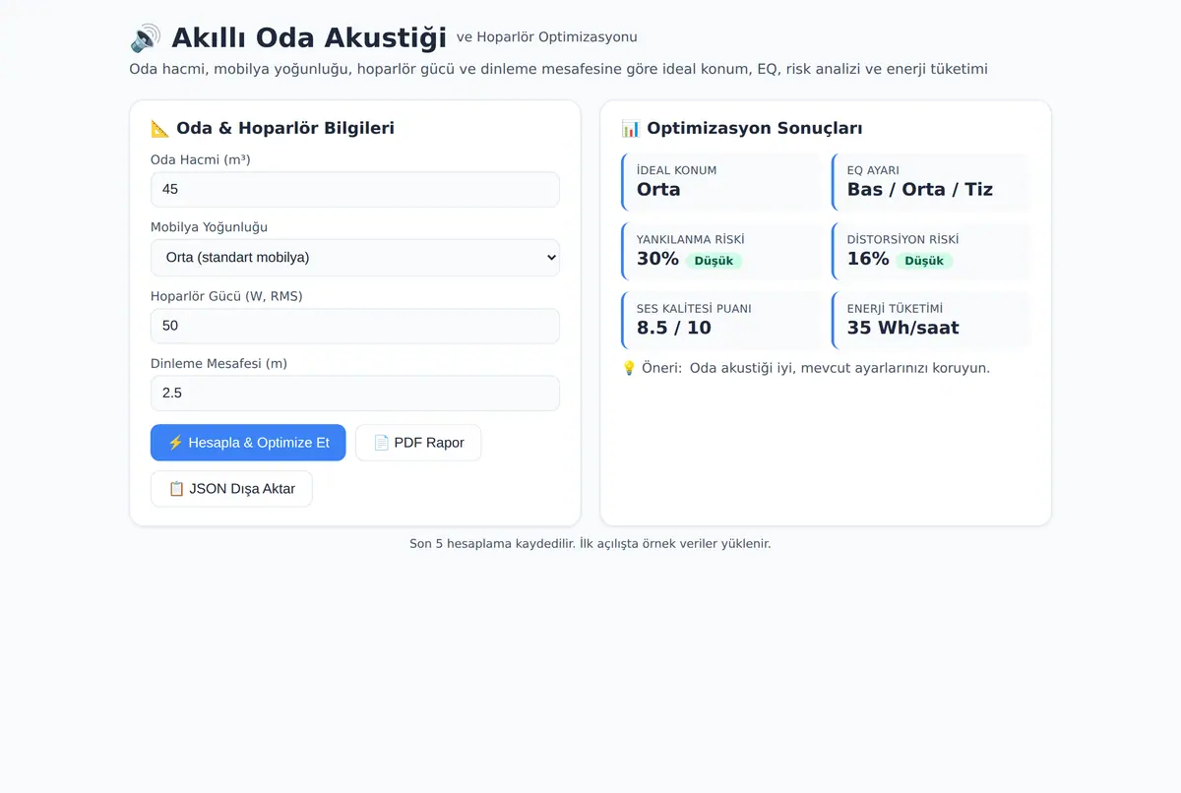Click Hesapla & Optimize Et button
This screenshot has height=793, width=1181.
point(248,443)
